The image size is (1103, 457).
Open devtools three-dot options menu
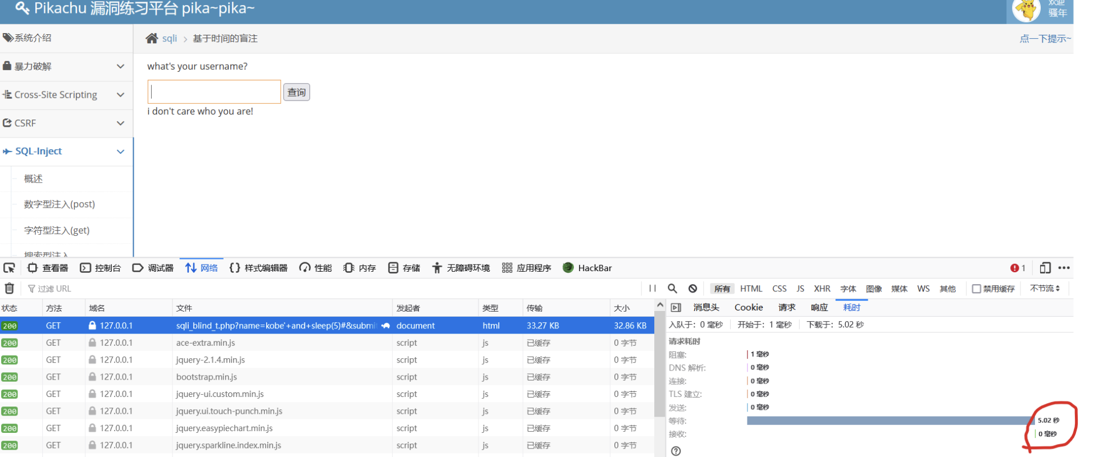pos(1064,268)
